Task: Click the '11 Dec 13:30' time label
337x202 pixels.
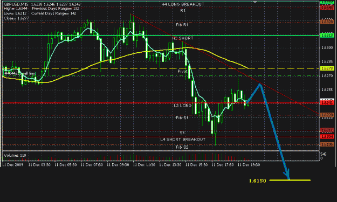Action: [170, 165]
